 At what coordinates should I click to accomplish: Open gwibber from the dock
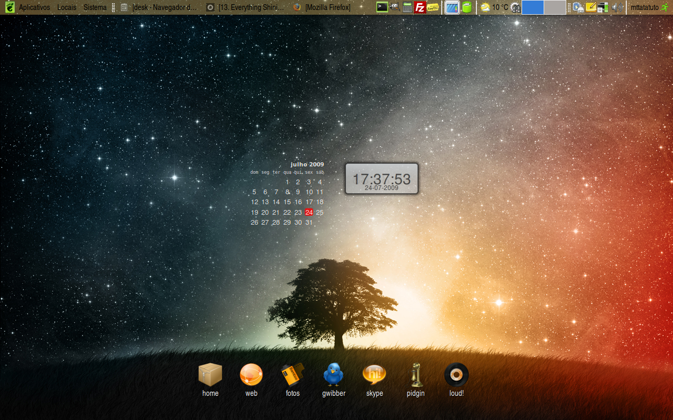(x=333, y=375)
